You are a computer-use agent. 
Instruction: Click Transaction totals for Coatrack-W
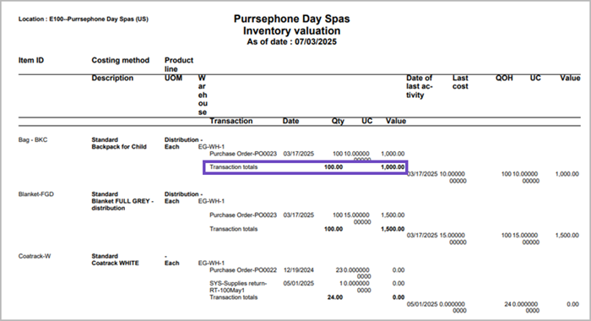(x=234, y=297)
